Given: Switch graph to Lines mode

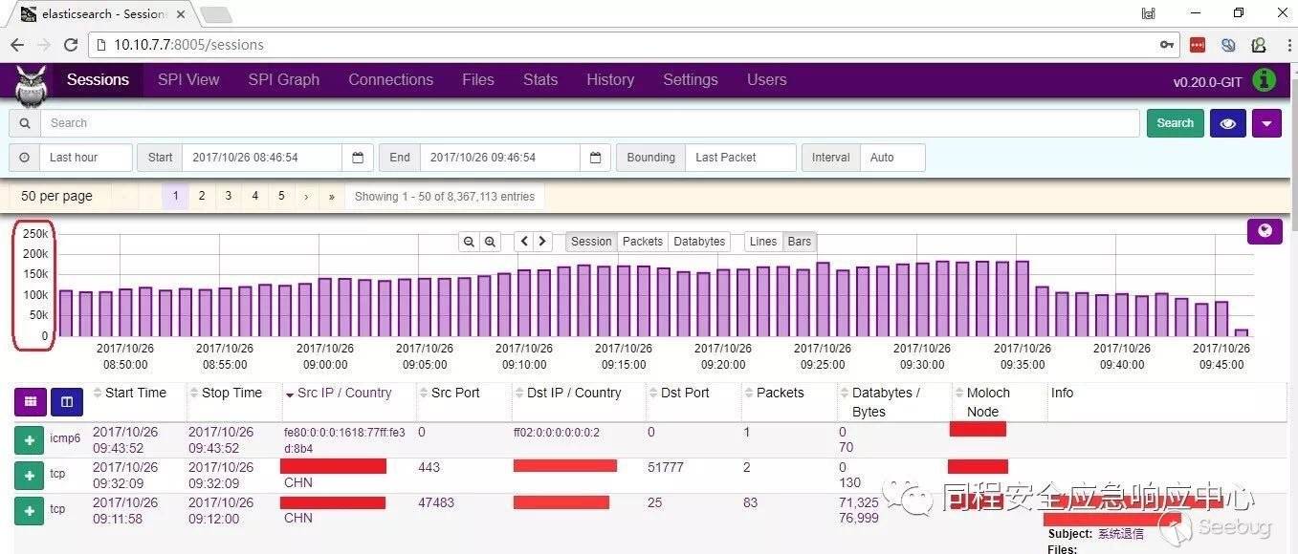Looking at the screenshot, I should tap(762, 242).
